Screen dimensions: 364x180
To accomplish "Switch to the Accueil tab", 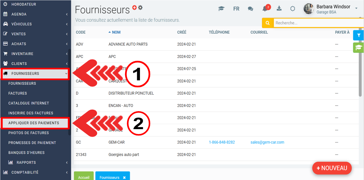I will coord(84,177).
